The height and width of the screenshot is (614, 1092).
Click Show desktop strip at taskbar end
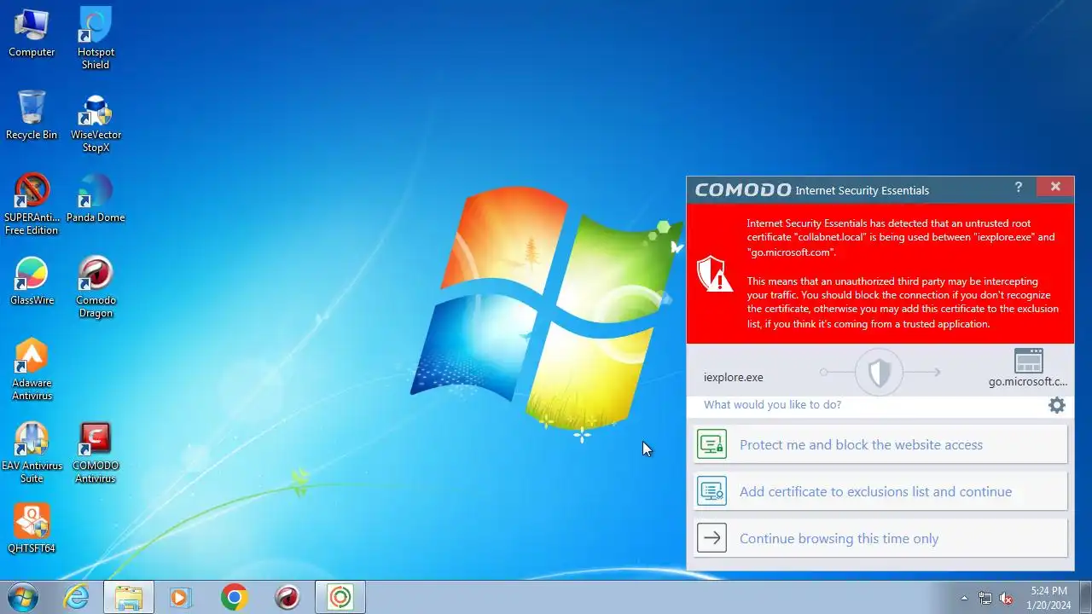1085,597
